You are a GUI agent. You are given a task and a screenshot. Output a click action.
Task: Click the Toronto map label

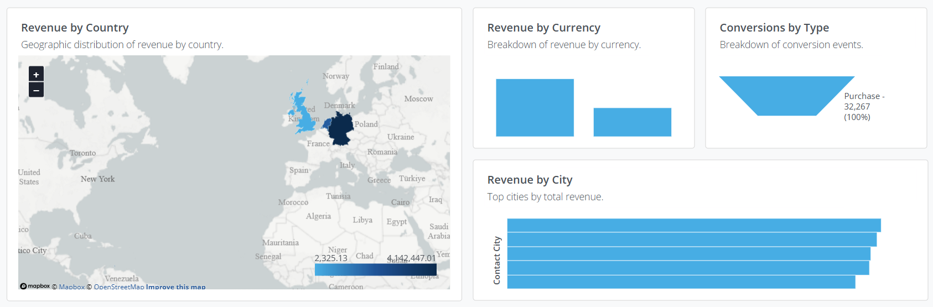(82, 153)
